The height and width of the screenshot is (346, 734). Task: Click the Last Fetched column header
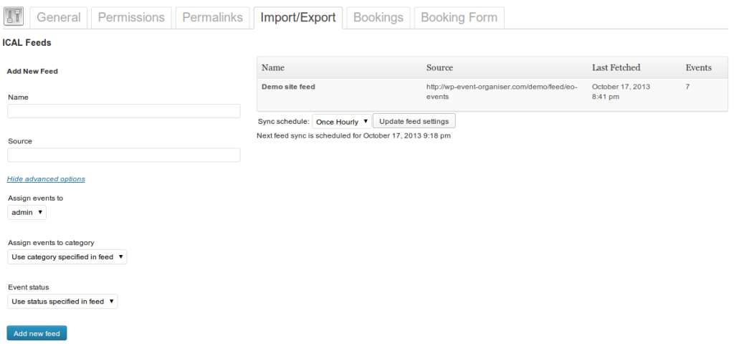616,68
